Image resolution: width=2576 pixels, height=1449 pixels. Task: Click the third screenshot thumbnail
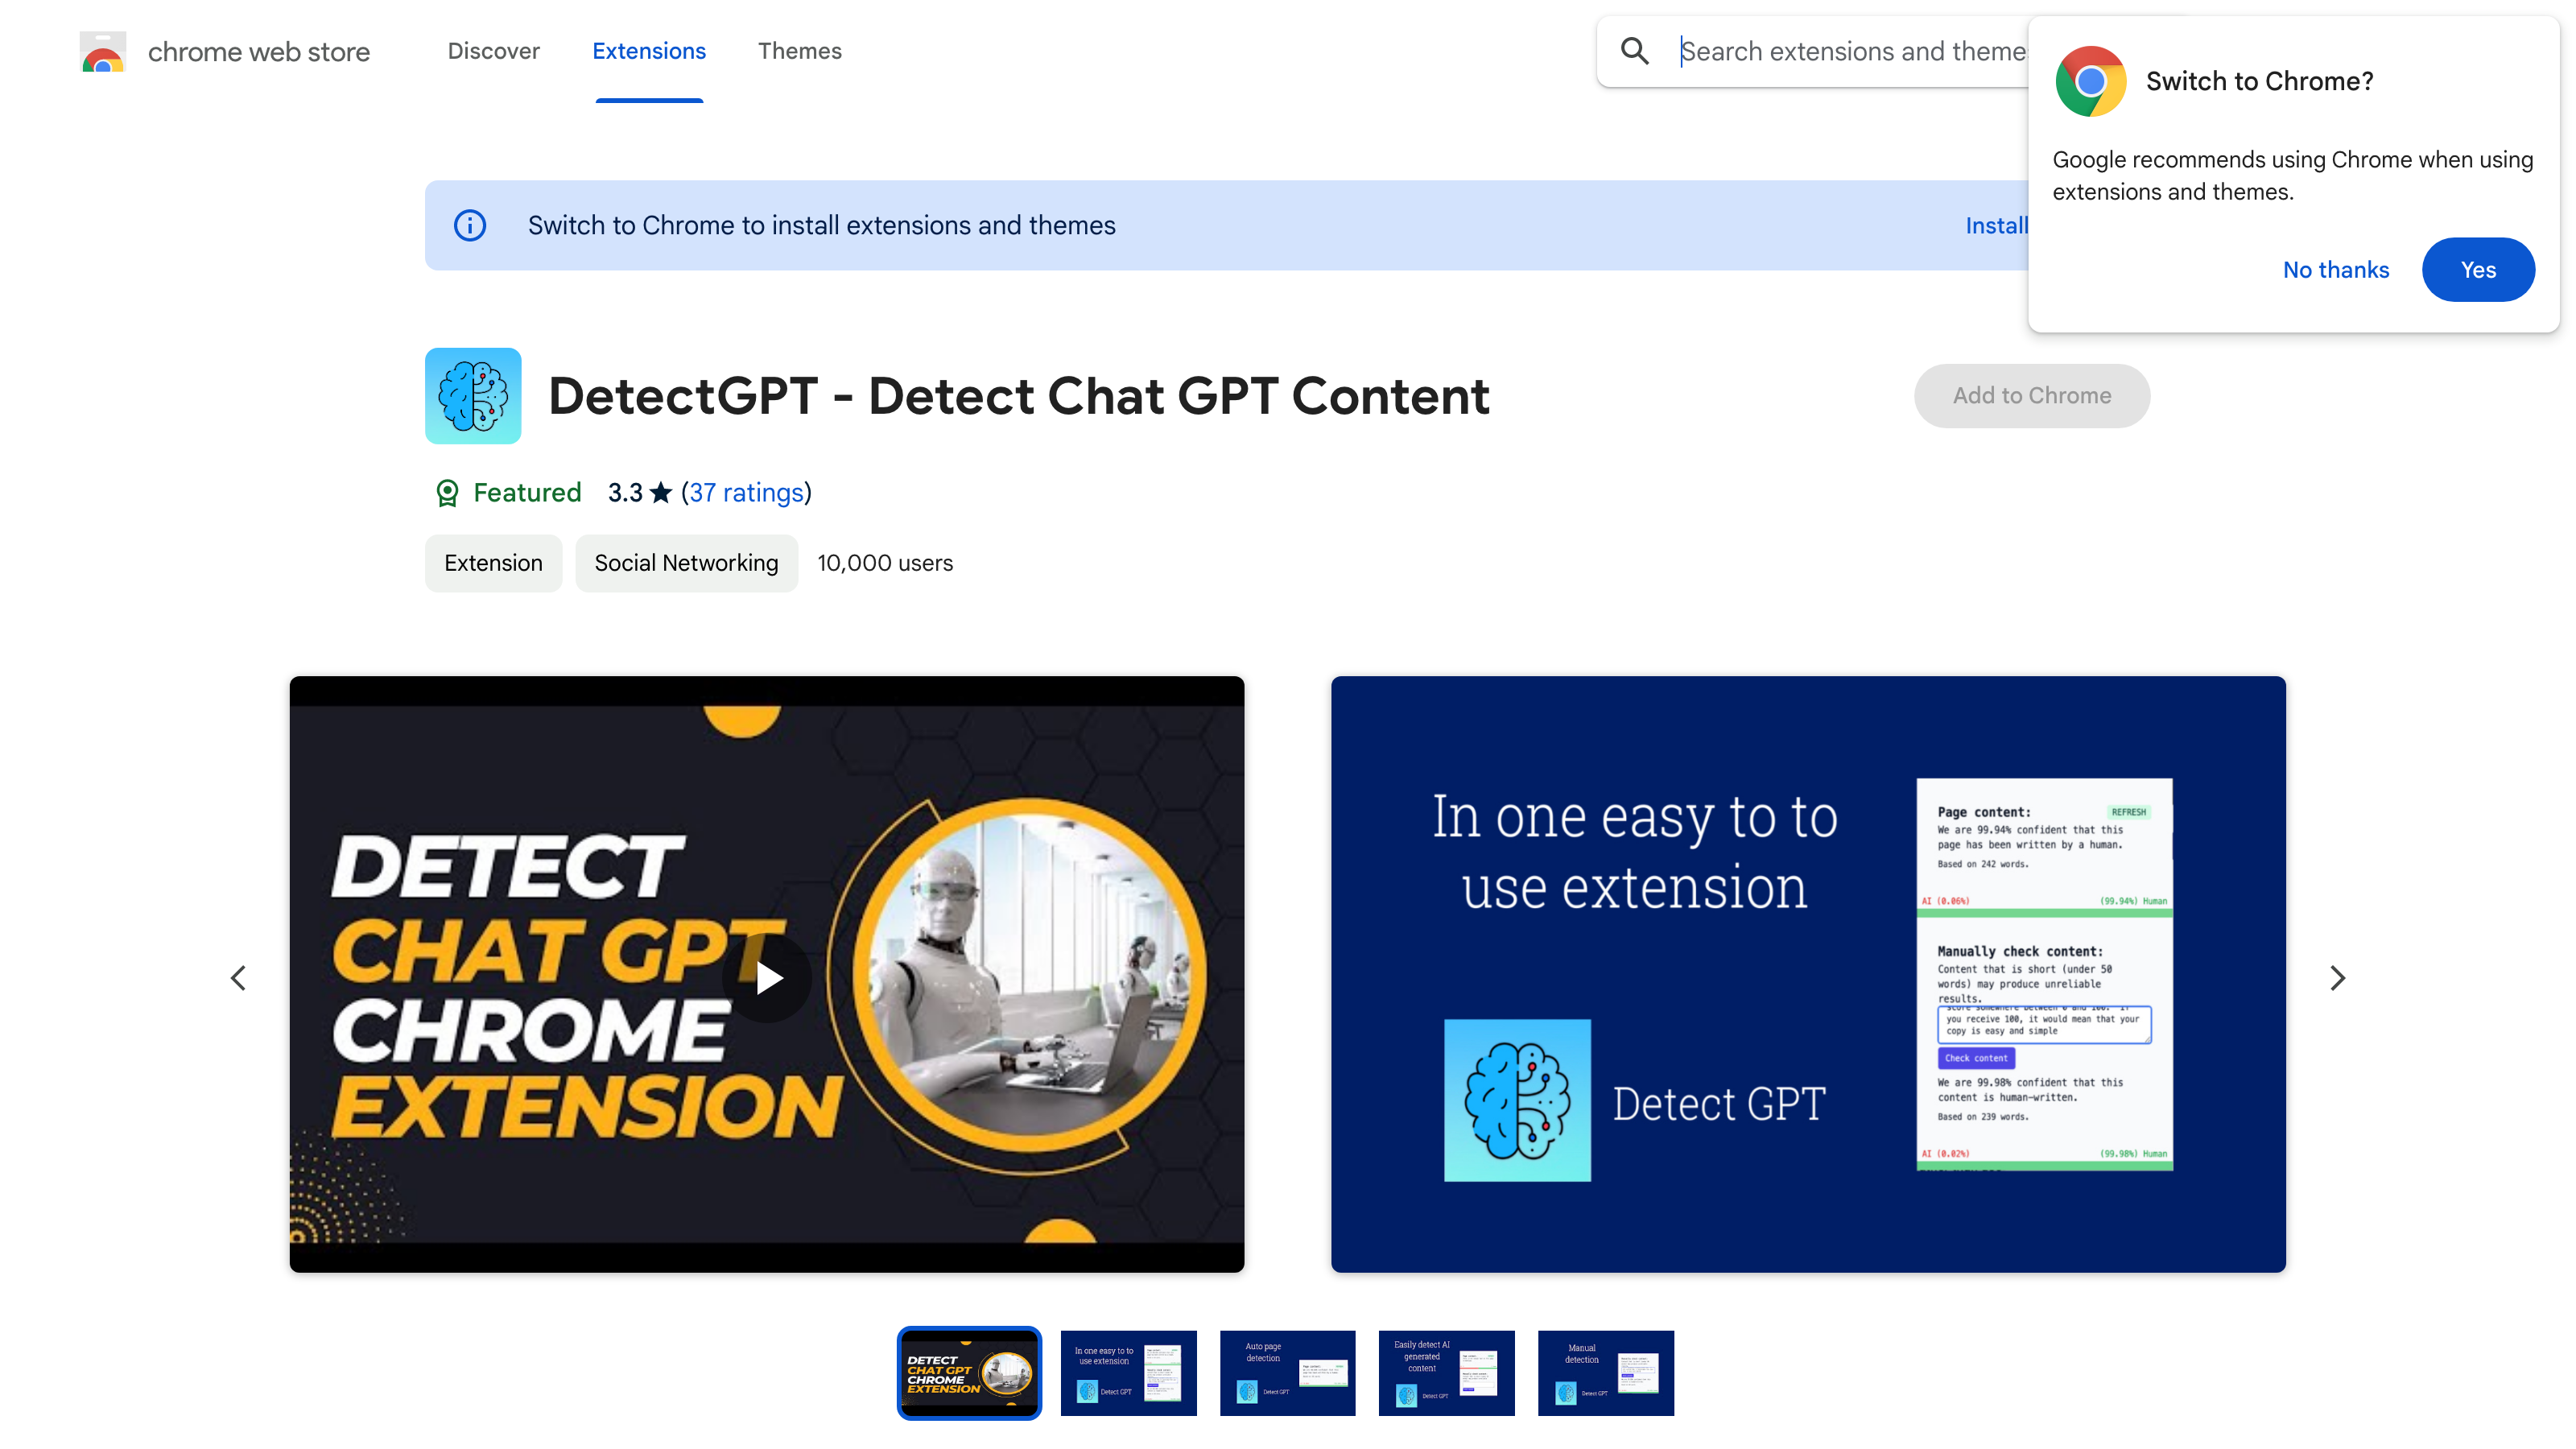1286,1371
